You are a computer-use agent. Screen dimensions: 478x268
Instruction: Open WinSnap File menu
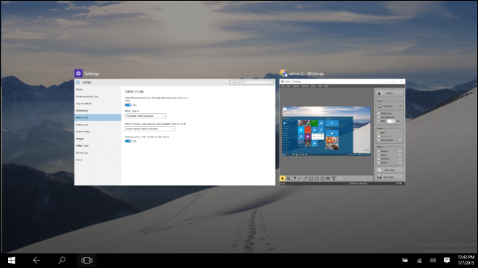tap(283, 86)
